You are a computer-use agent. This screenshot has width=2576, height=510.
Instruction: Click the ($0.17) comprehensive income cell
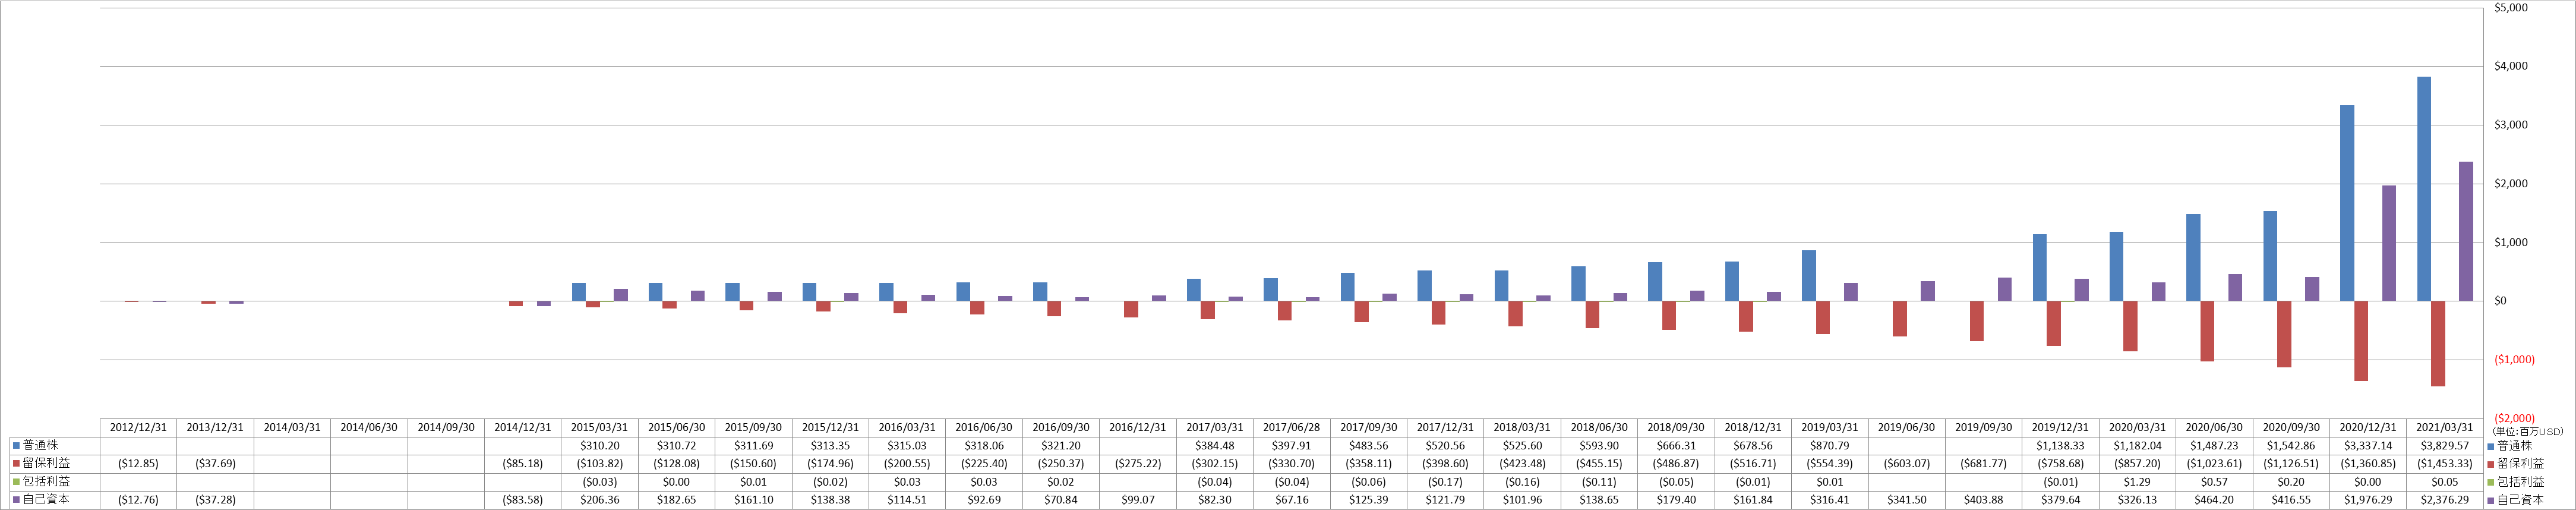click(1445, 482)
